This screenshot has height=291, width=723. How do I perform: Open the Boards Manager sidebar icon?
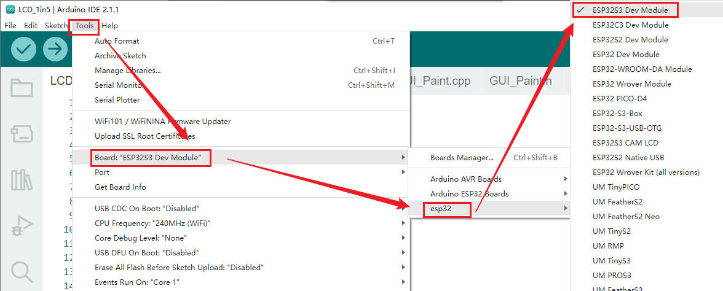point(22,134)
